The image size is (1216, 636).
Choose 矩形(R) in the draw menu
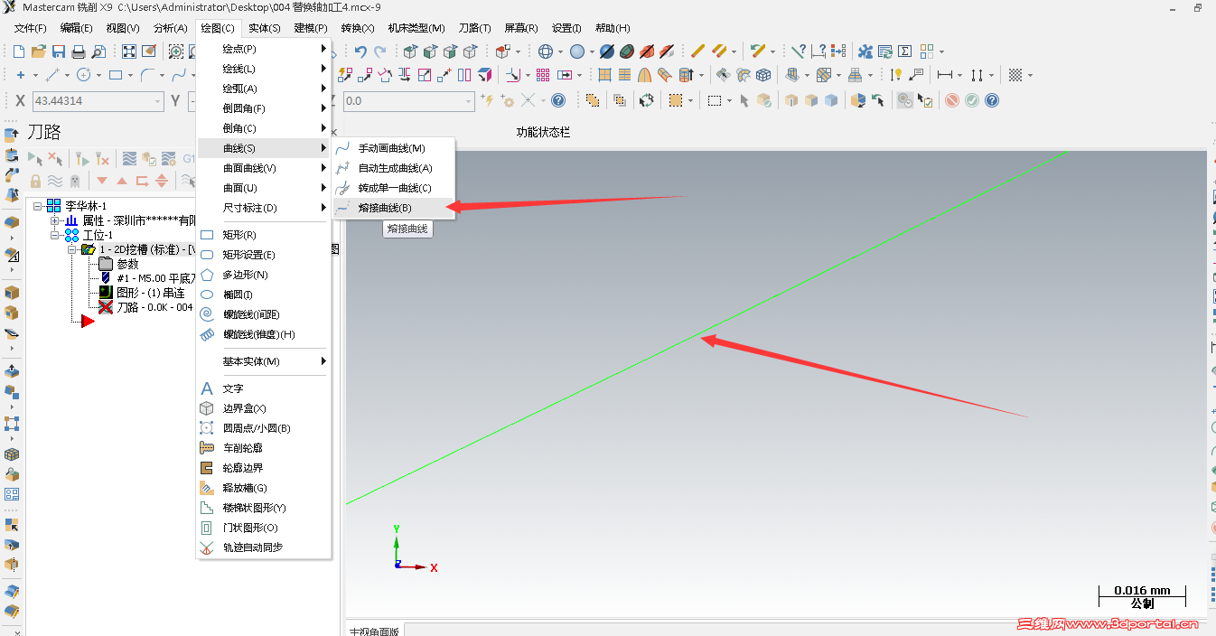(x=264, y=235)
